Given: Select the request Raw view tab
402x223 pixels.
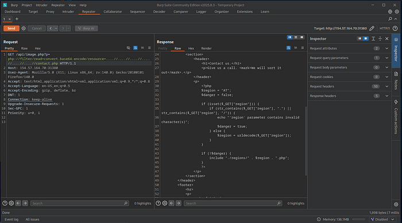Looking at the screenshot, I should [24, 48].
